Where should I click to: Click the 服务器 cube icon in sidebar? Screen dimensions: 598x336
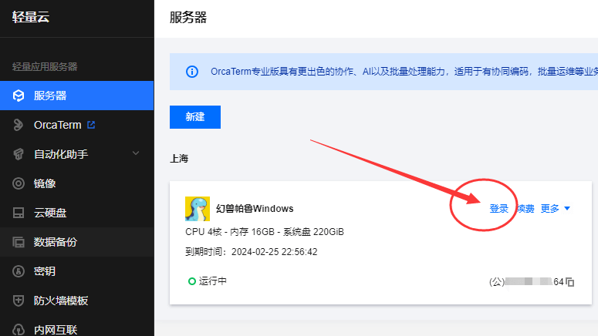click(19, 96)
